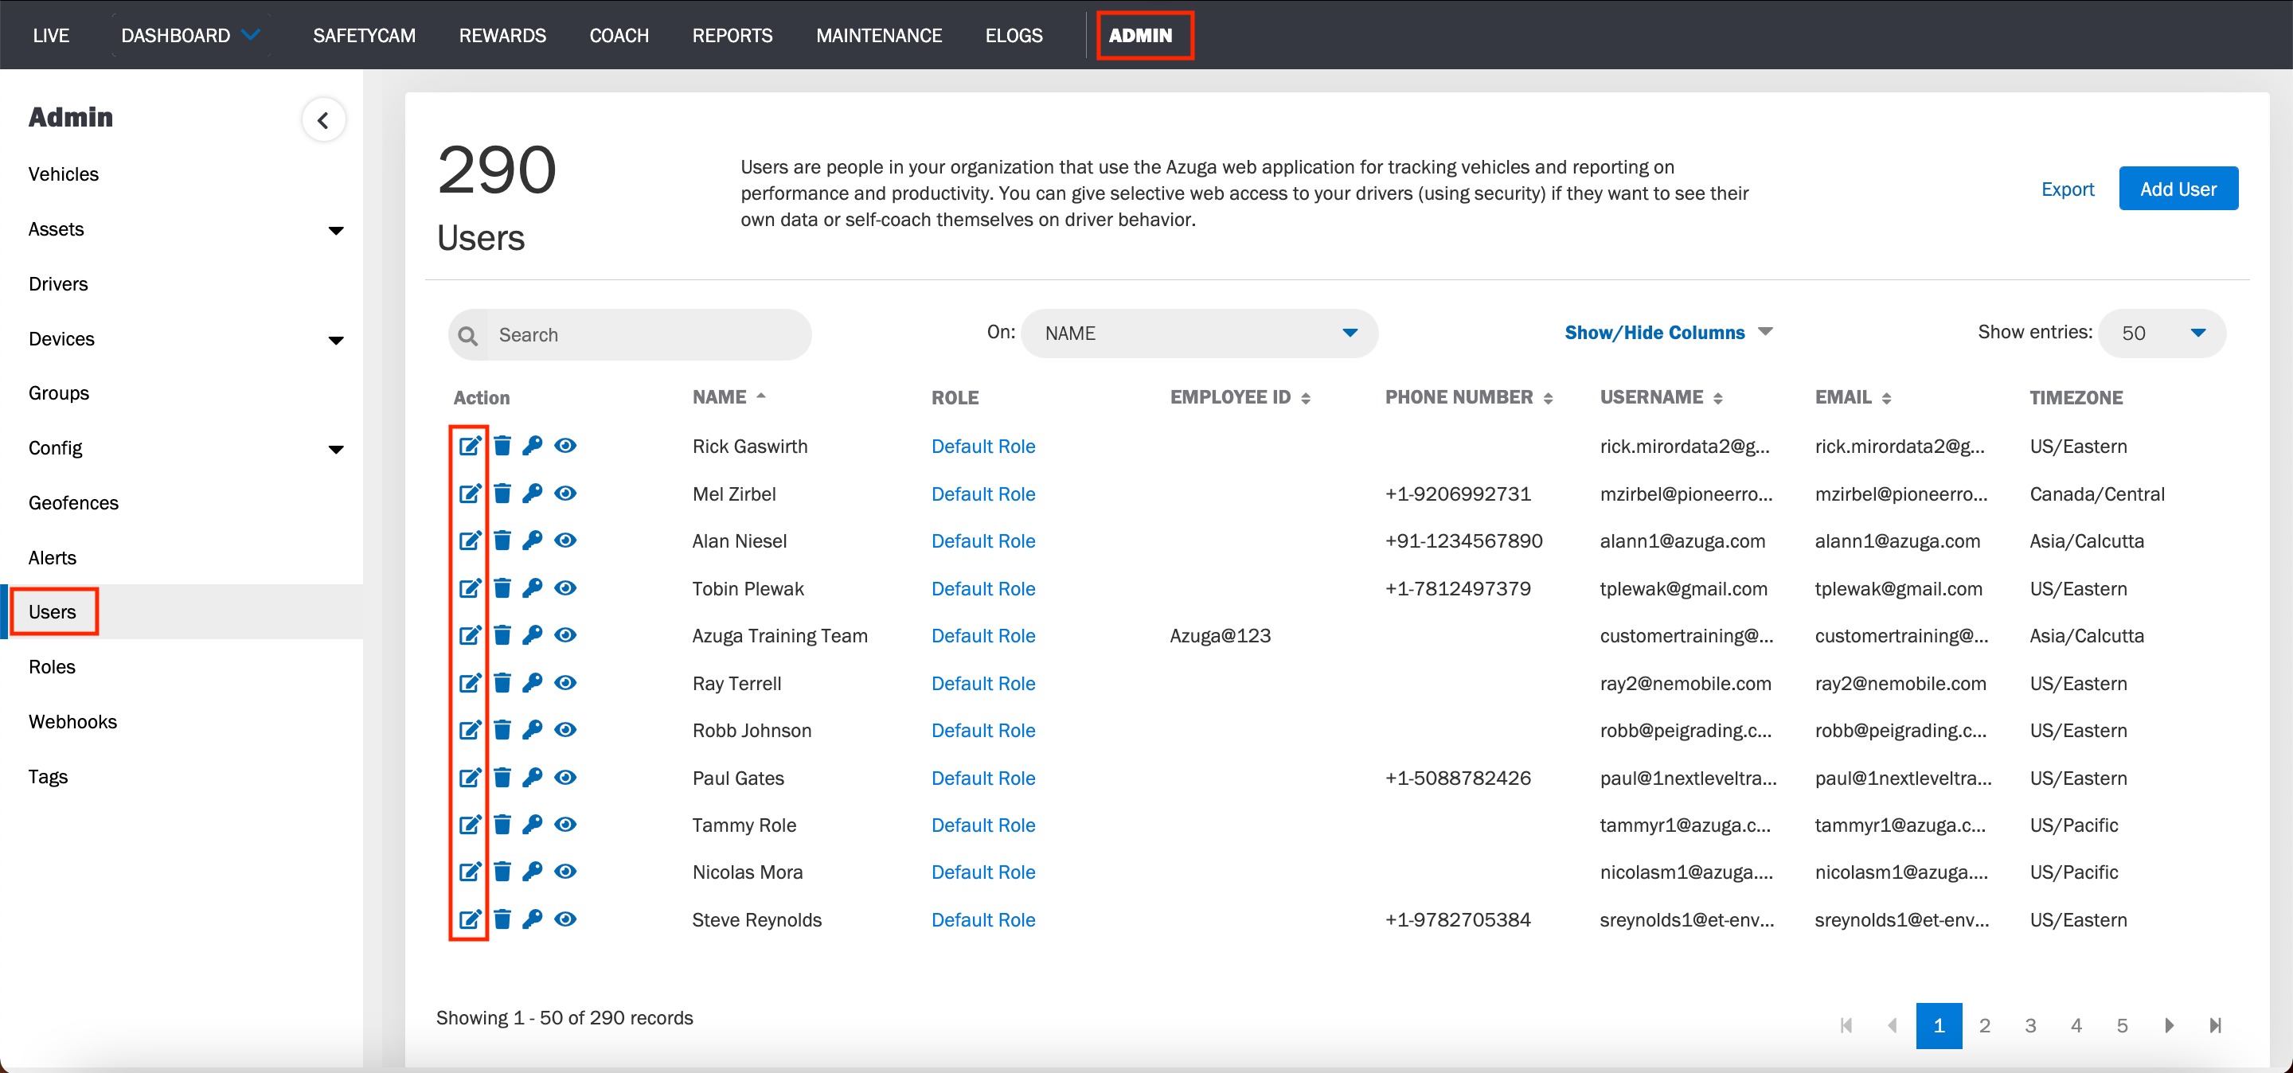2293x1073 pixels.
Task: Open Vehicles in sidebar
Action: coord(63,174)
